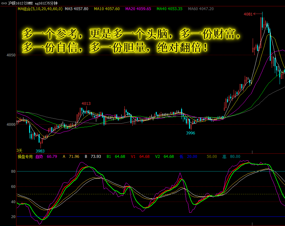The width and height of the screenshot is (285, 226).
Task: Select the MA20 4059.65 value
Action: click(x=138, y=9)
